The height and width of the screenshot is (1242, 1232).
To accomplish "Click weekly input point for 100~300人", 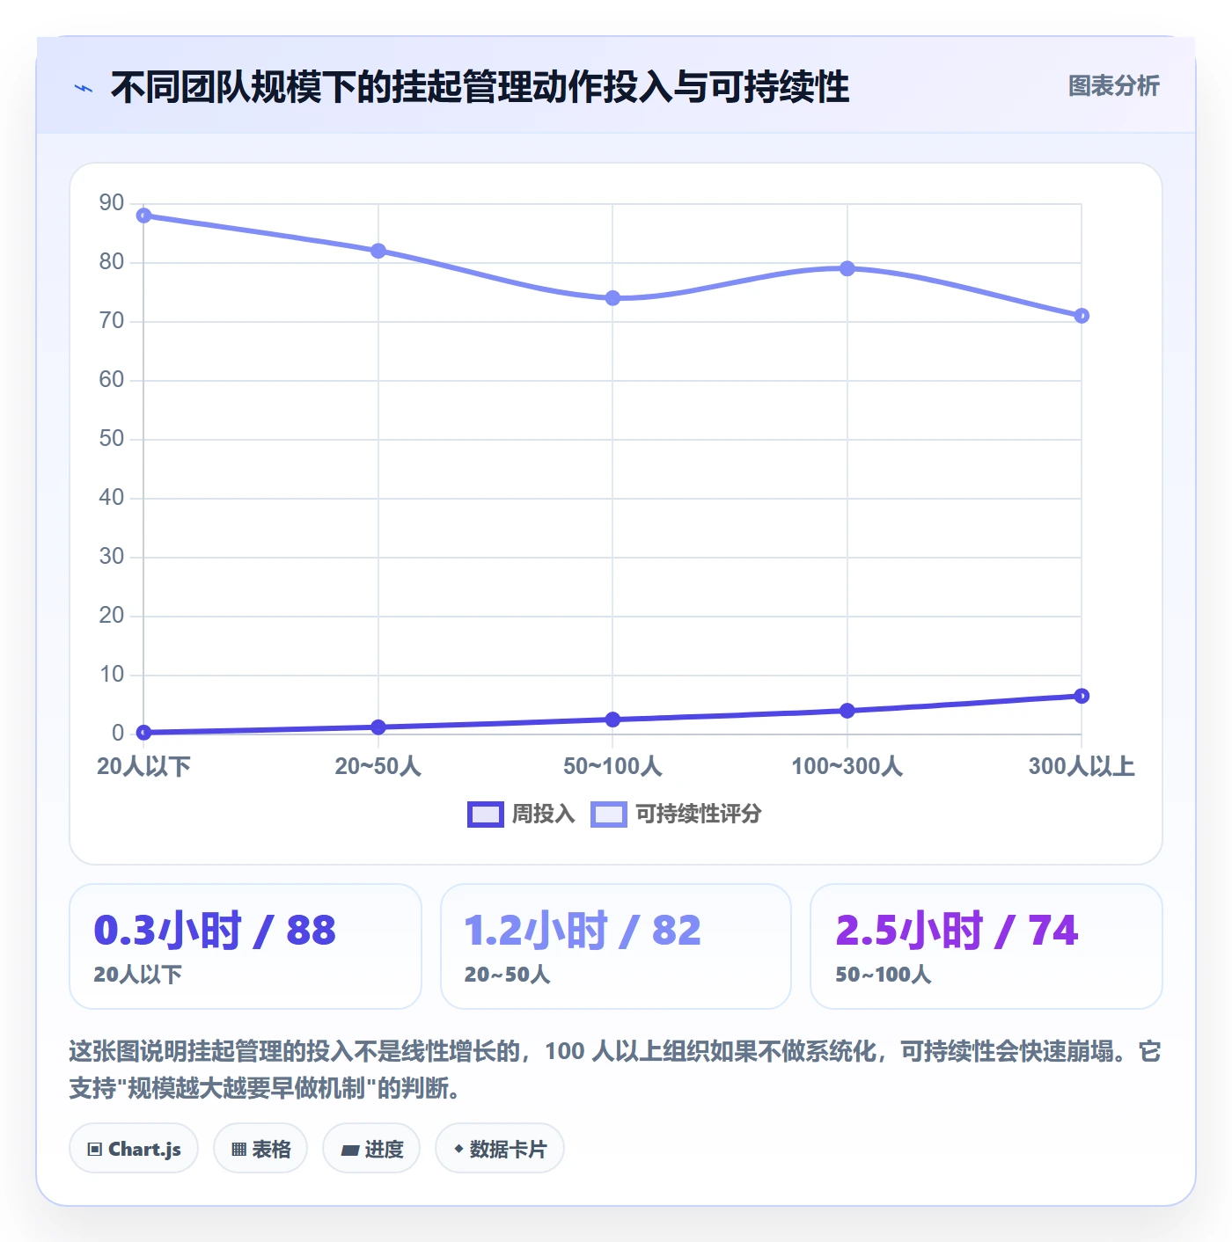I will click(x=847, y=711).
